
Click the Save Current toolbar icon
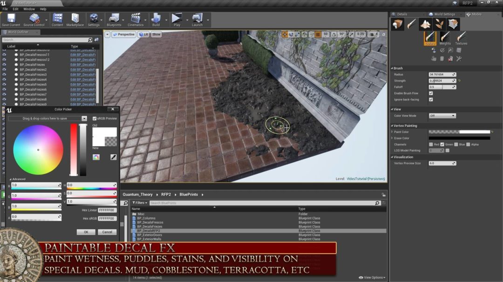pyautogui.click(x=11, y=20)
